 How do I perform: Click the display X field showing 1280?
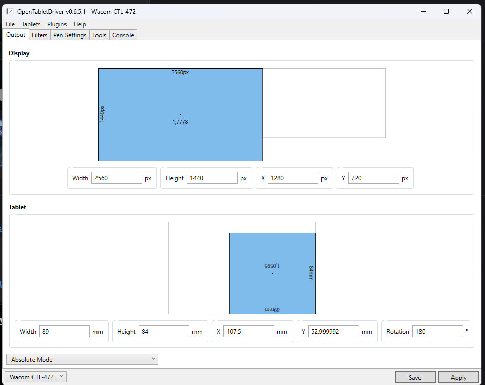point(293,178)
